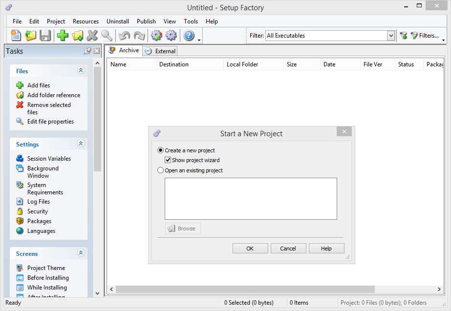This screenshot has width=451, height=311.
Task: Select Create a new project radio button
Action: pos(160,150)
